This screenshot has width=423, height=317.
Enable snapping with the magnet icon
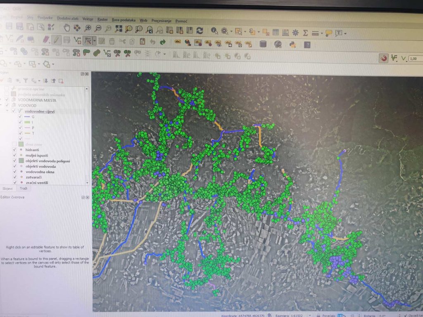[x=383, y=58]
